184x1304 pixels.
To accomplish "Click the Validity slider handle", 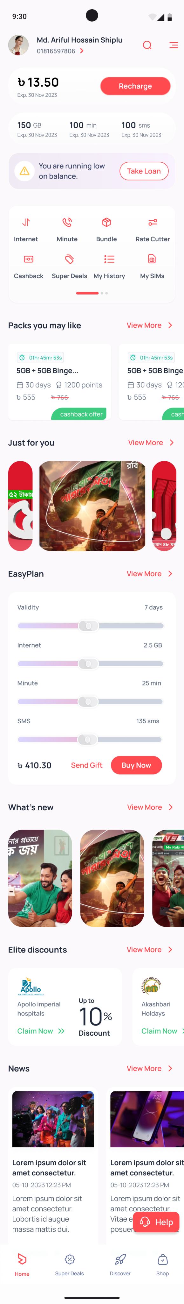I will (x=88, y=626).
